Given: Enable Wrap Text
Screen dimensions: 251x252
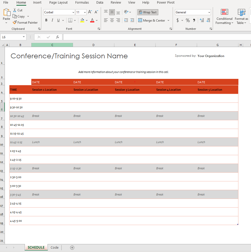Looking at the screenshot, I should (x=148, y=12).
